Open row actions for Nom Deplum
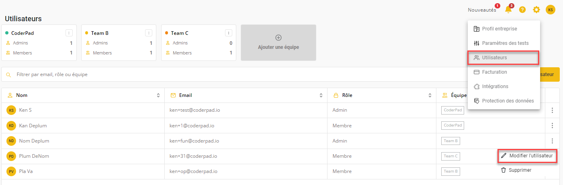The height and width of the screenshot is (185, 563). 553,141
